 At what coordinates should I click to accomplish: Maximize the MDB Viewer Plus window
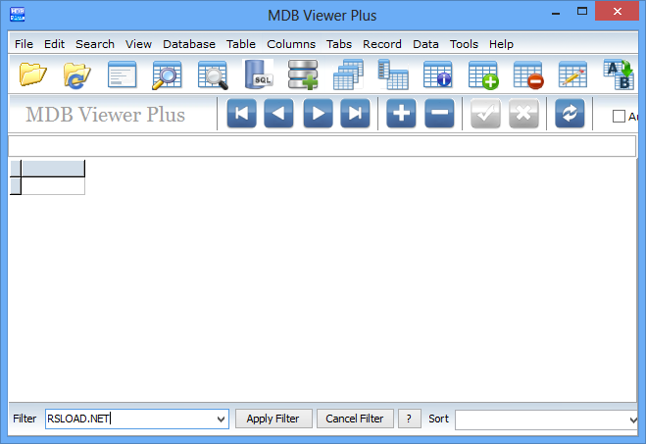[581, 12]
